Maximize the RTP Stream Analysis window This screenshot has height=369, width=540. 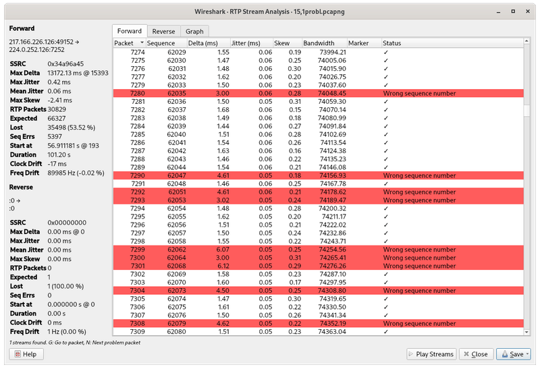[x=513, y=11]
